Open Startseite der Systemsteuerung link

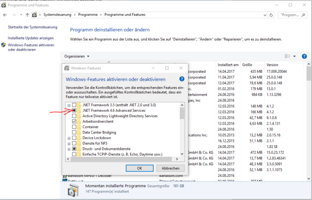pyautogui.click(x=32, y=27)
